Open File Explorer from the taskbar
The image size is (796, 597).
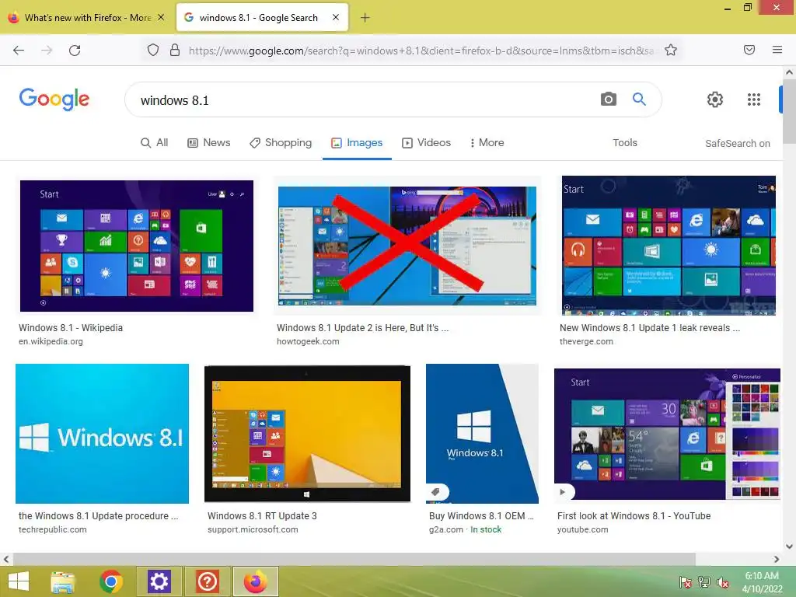pos(63,581)
